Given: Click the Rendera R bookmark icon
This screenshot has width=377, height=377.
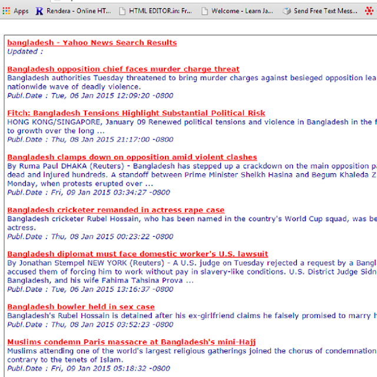Looking at the screenshot, I should point(39,11).
